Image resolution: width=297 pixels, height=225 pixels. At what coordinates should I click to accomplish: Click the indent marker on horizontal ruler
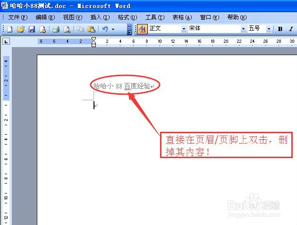(93, 42)
